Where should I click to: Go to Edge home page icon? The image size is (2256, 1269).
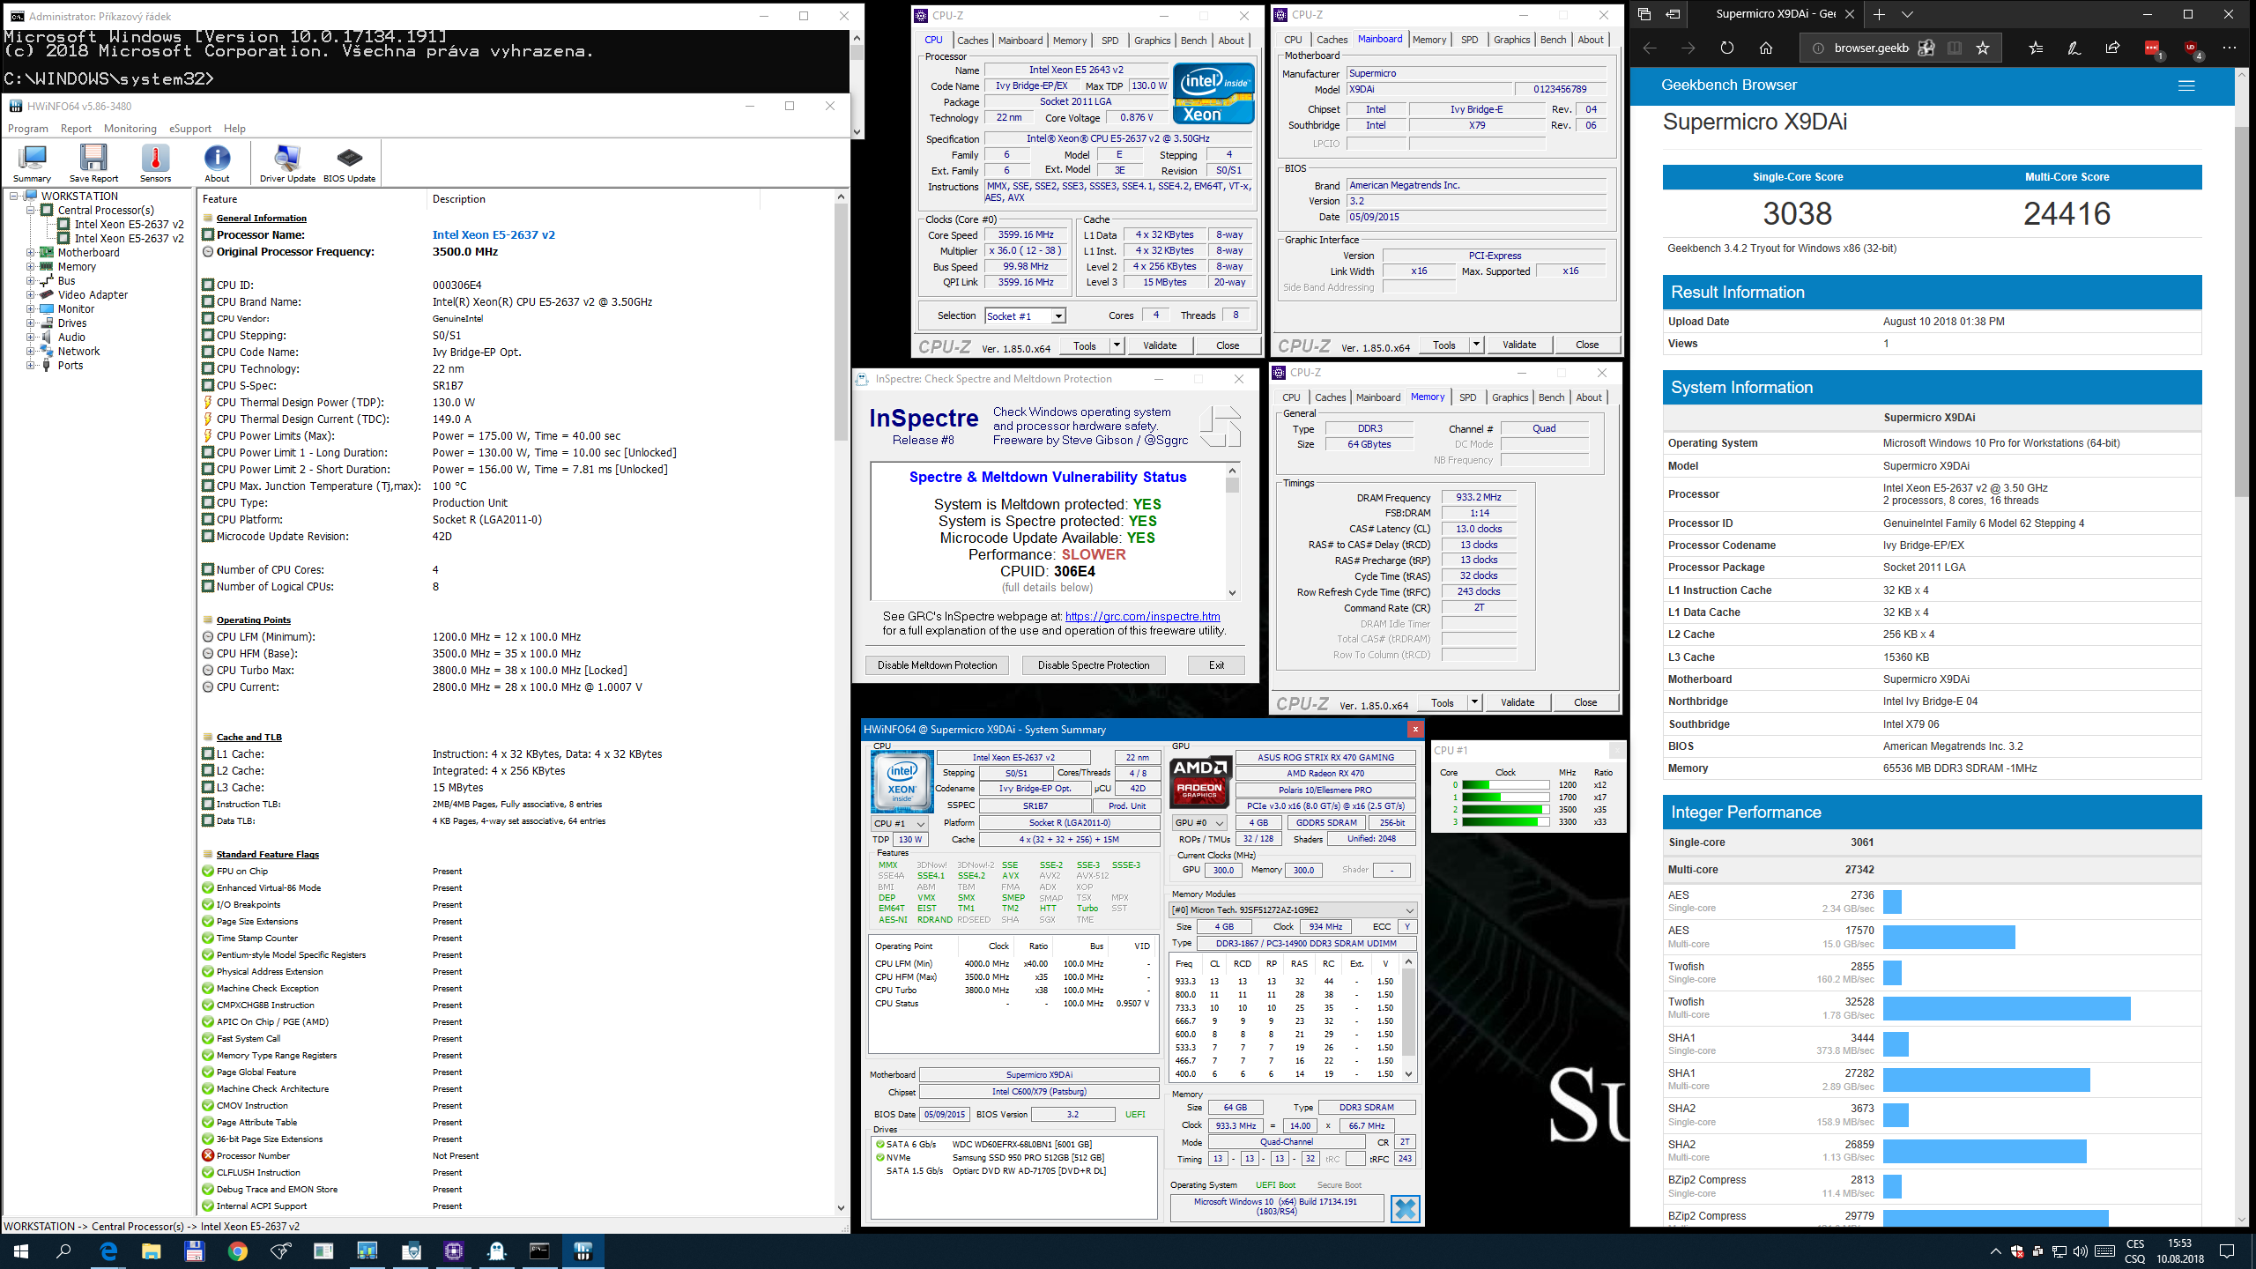click(1766, 48)
